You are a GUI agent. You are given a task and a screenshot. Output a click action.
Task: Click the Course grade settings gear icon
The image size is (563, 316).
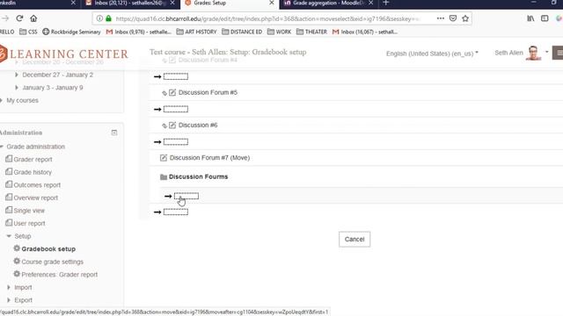pos(17,262)
